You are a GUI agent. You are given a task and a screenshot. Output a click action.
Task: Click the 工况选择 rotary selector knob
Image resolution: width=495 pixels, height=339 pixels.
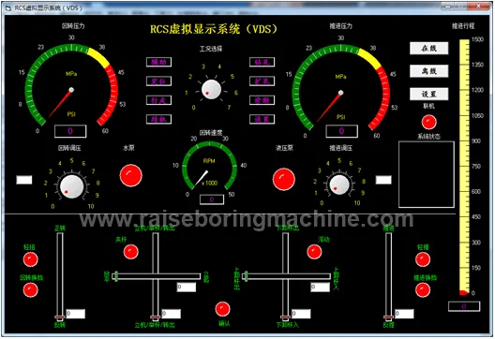tap(211, 89)
